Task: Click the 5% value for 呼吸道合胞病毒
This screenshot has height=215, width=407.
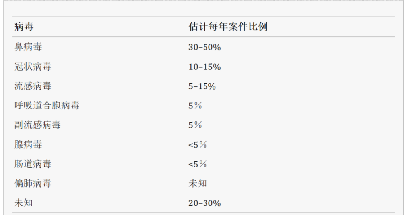Action: (x=195, y=106)
